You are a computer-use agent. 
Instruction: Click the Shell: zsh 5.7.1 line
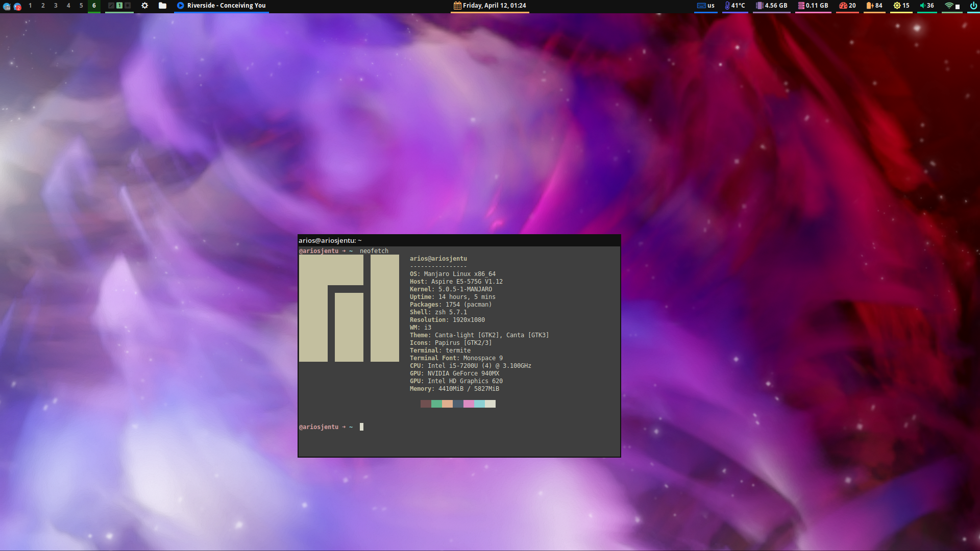pyautogui.click(x=438, y=312)
